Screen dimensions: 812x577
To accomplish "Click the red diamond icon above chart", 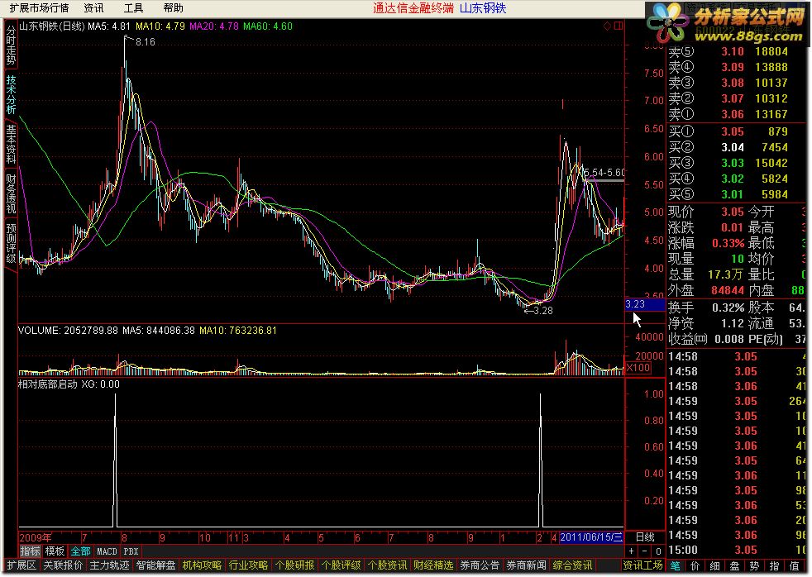I will (x=608, y=26).
